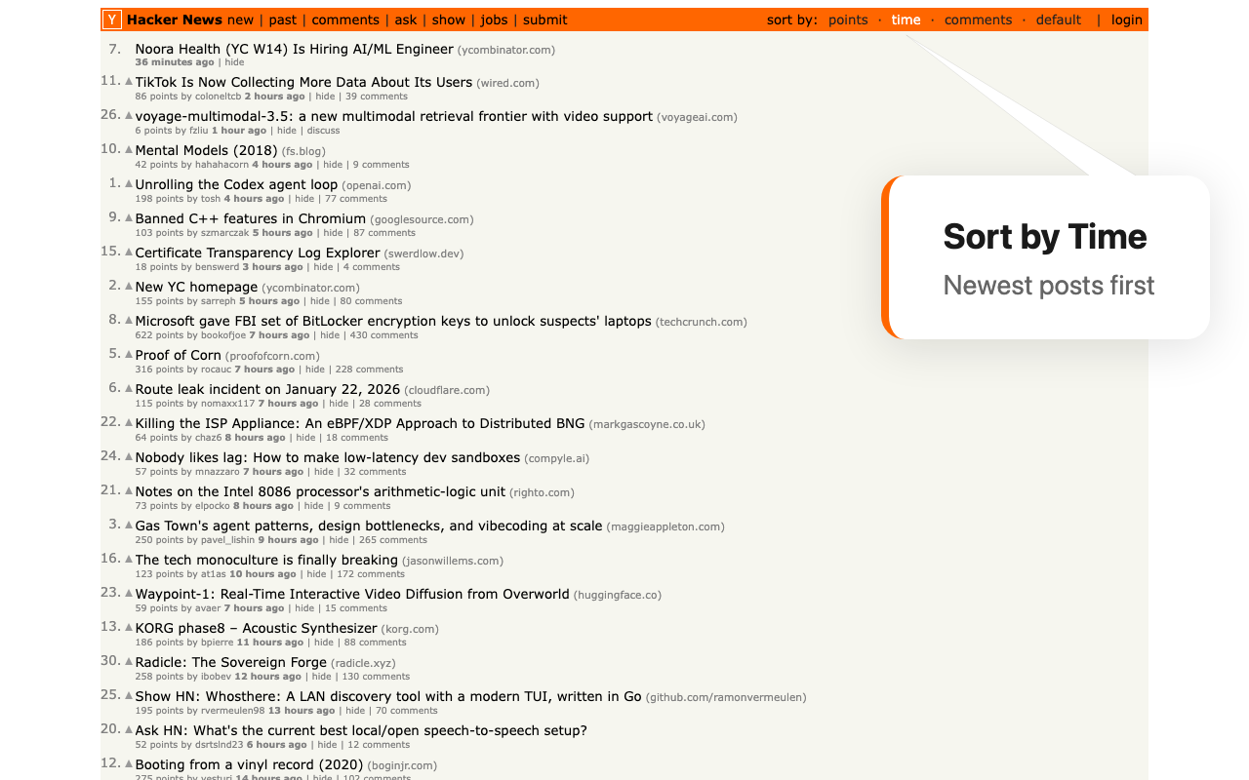Open Certificate Transparency Log Explorer article
This screenshot has width=1249, height=780.
tap(258, 253)
